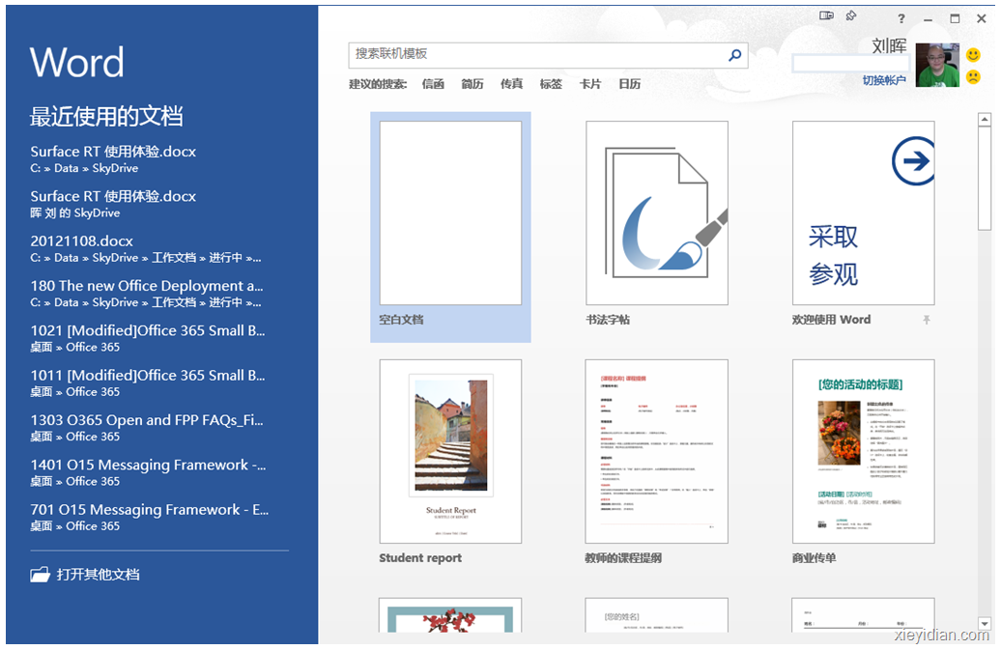This screenshot has width=1001, height=650.
Task: Send a frown feedback face
Action: coord(973,77)
